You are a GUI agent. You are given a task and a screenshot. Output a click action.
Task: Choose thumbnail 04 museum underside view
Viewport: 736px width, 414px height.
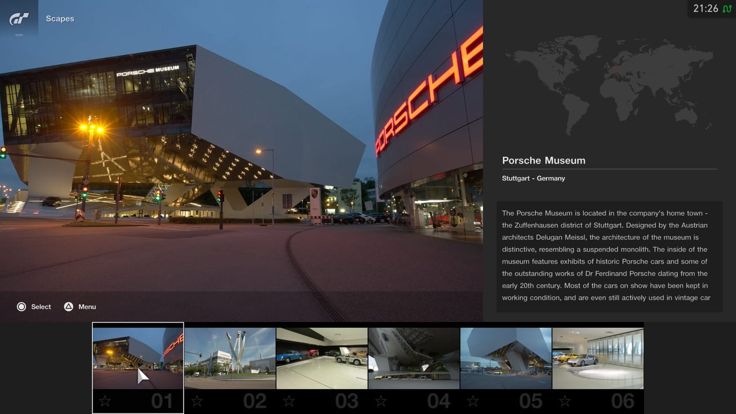pos(414,358)
